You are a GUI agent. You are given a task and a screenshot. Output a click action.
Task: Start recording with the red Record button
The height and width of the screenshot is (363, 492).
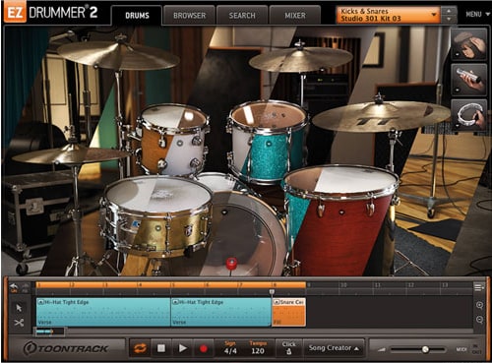(x=204, y=348)
